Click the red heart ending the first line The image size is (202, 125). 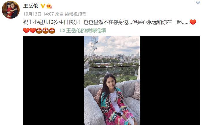[193, 22]
